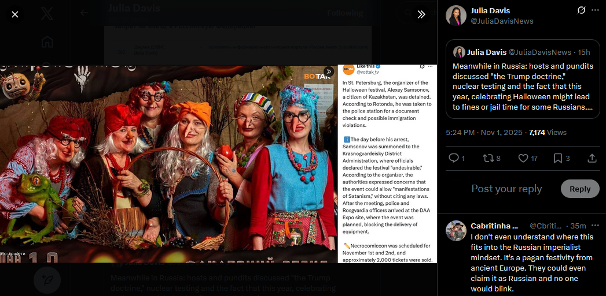
Task: Click the three dots in embedded tweet screenshot
Action: pos(430,66)
